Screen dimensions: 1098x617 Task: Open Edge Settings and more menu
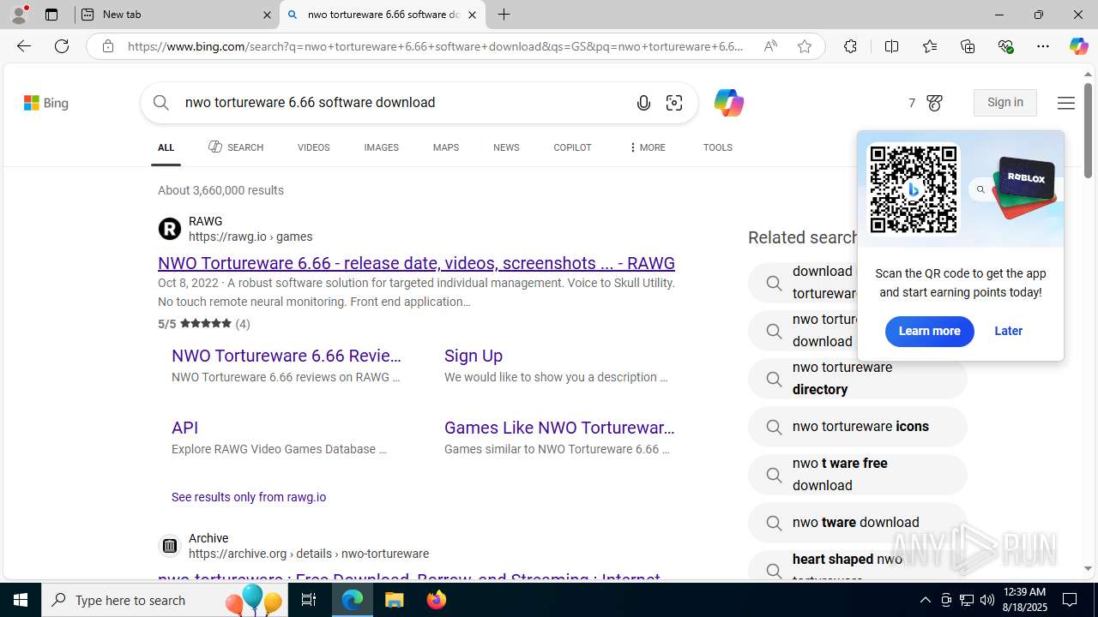point(1043,46)
